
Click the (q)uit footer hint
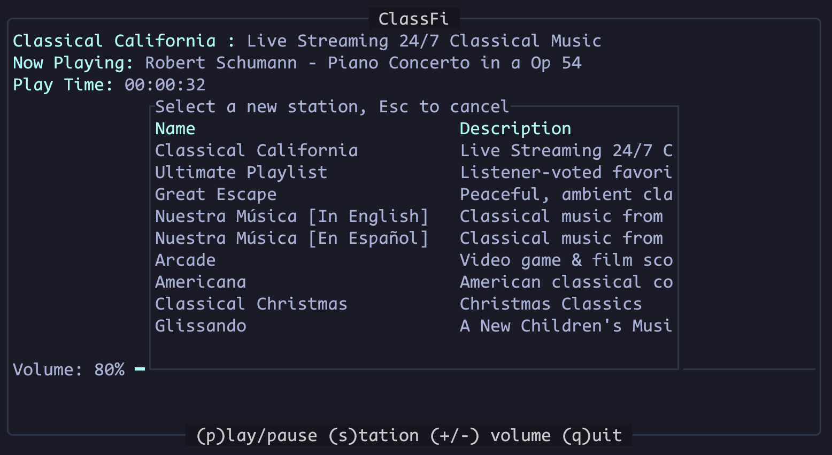point(592,436)
